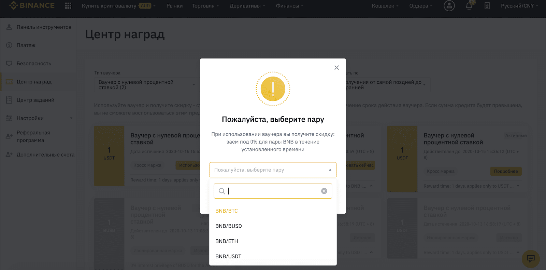Open Центр заданий
Image resolution: width=546 pixels, height=270 pixels.
coord(35,100)
